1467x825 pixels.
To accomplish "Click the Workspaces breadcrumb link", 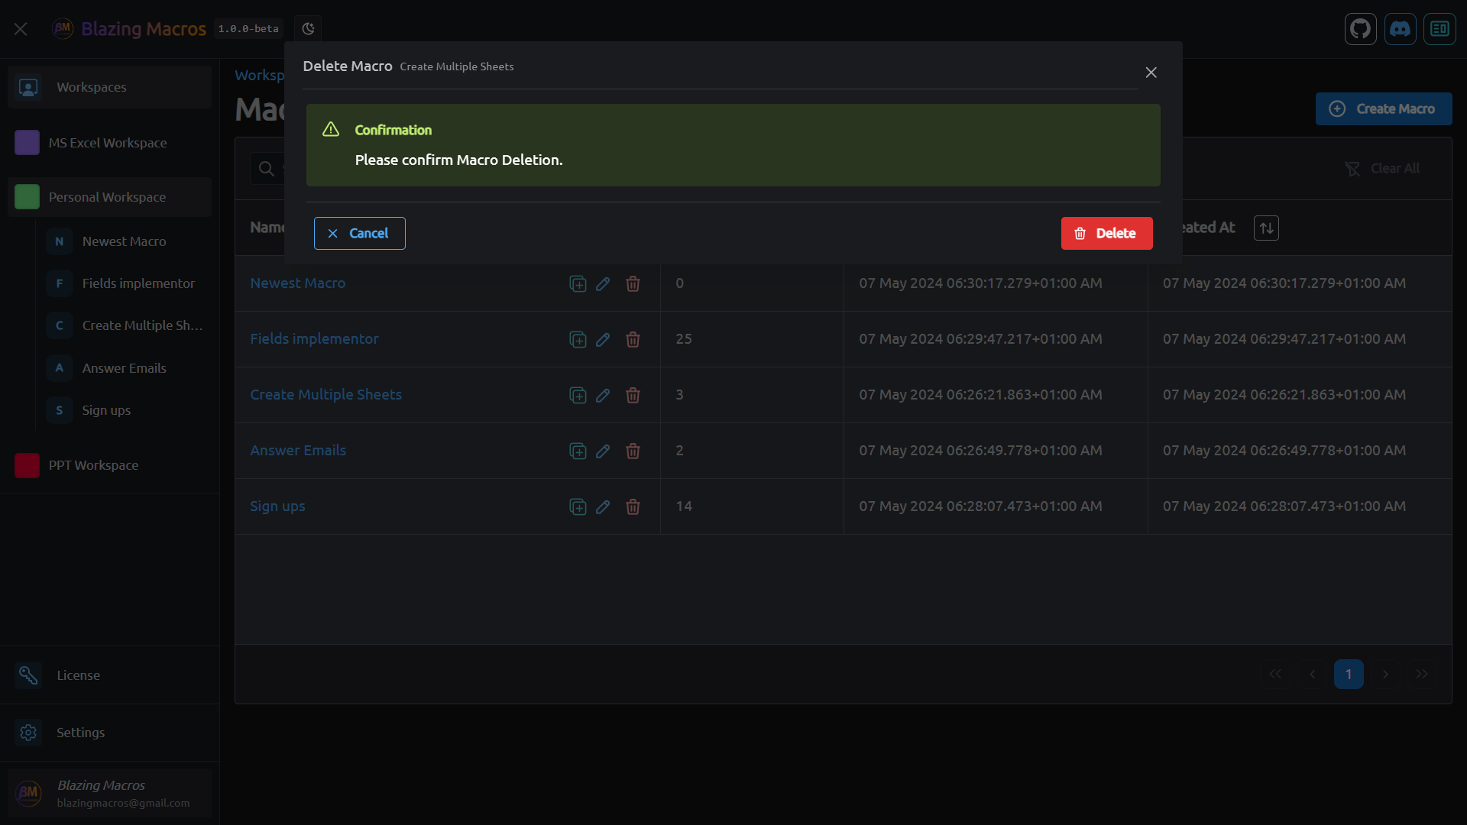I will tap(260, 75).
